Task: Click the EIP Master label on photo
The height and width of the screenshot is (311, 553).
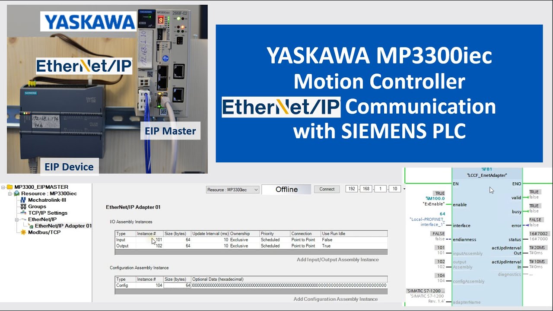Action: 170,131
